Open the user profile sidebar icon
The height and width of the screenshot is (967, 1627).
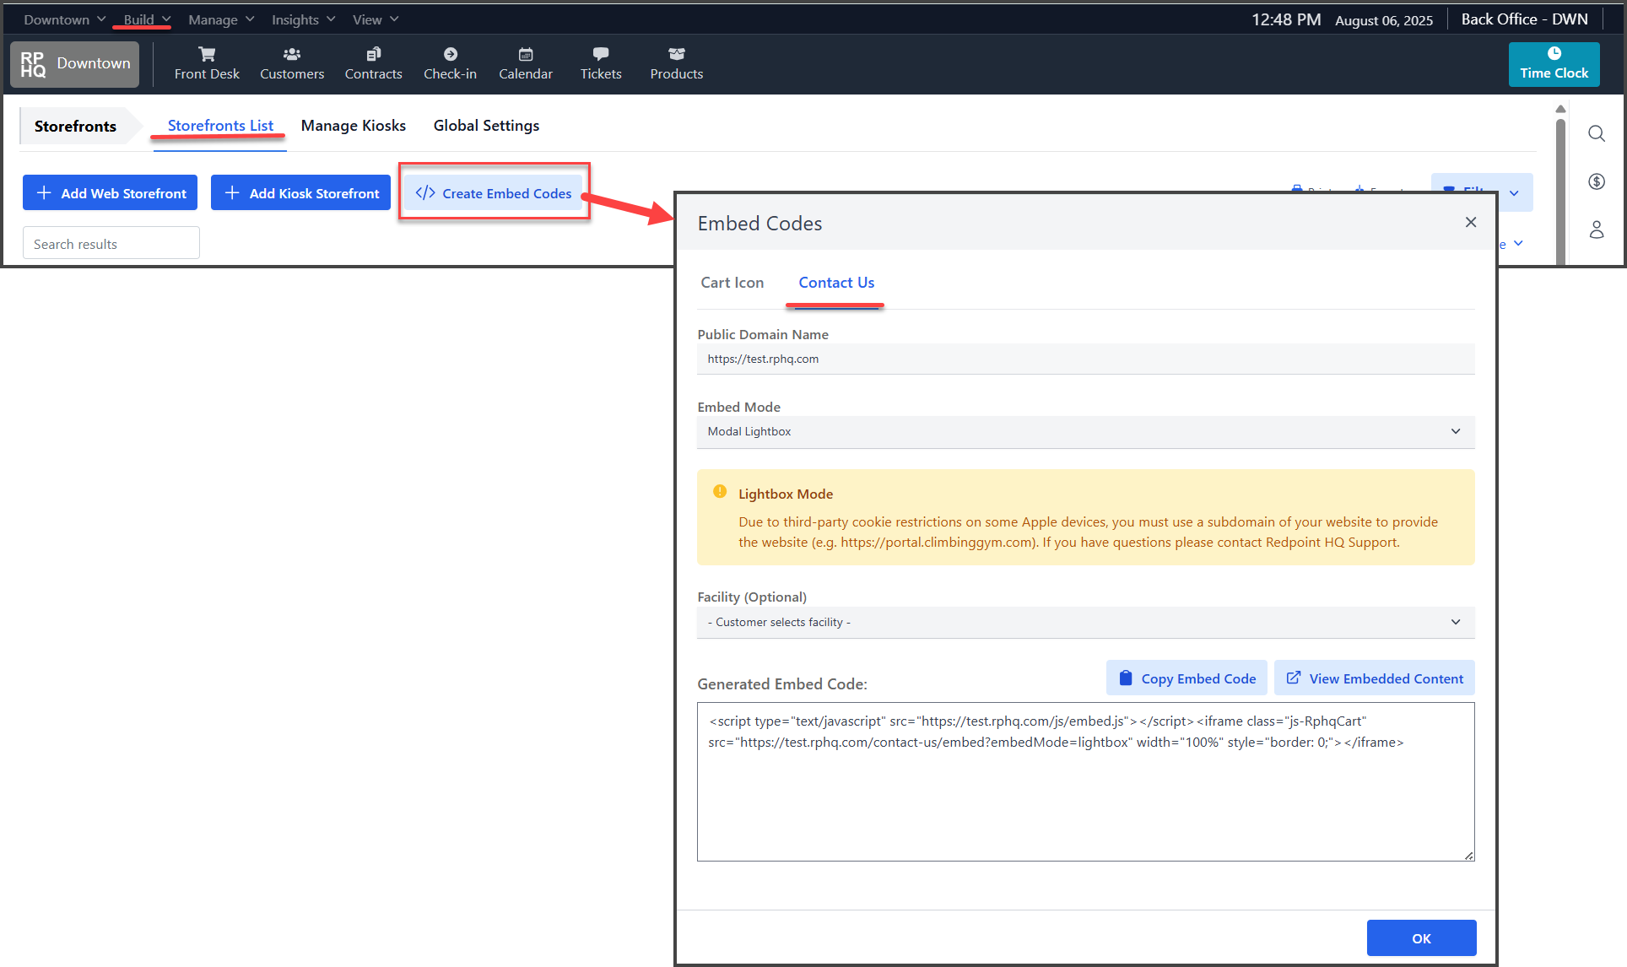(x=1596, y=230)
